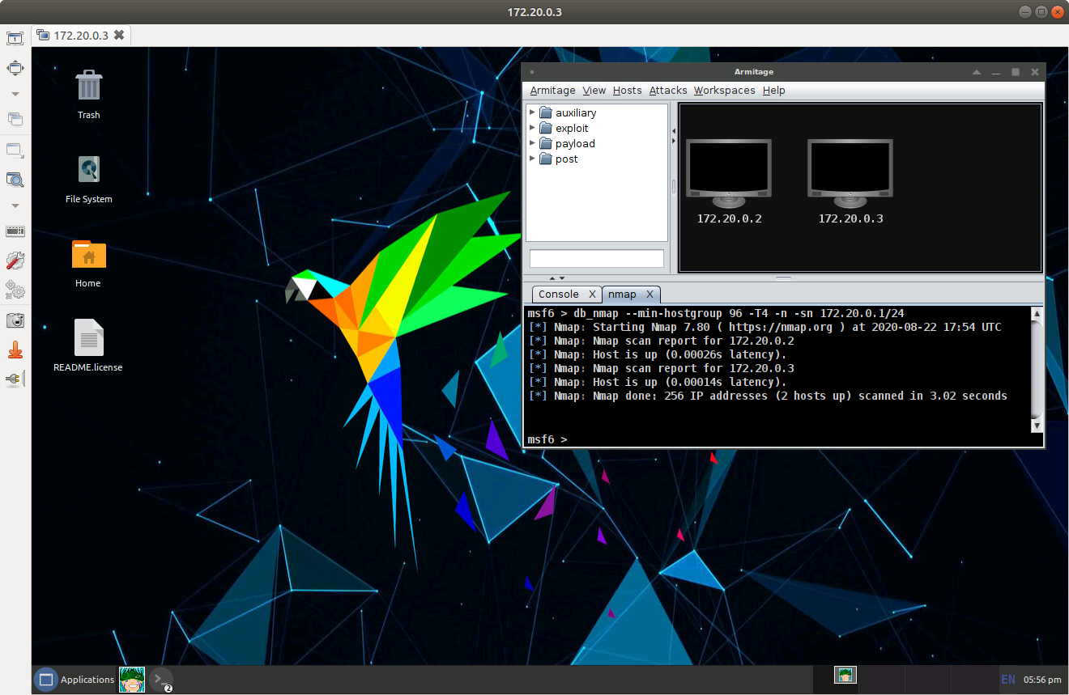Viewport: 1069px width, 695px height.
Task: Open the View menu in Armitage
Action: tap(594, 91)
